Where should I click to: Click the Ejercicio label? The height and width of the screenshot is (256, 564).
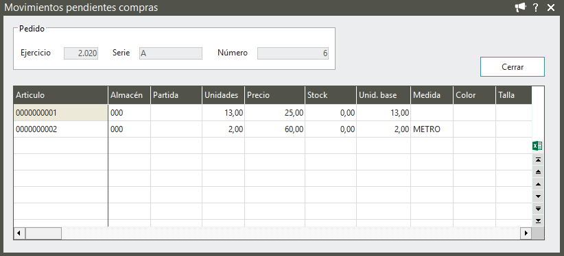(x=36, y=53)
